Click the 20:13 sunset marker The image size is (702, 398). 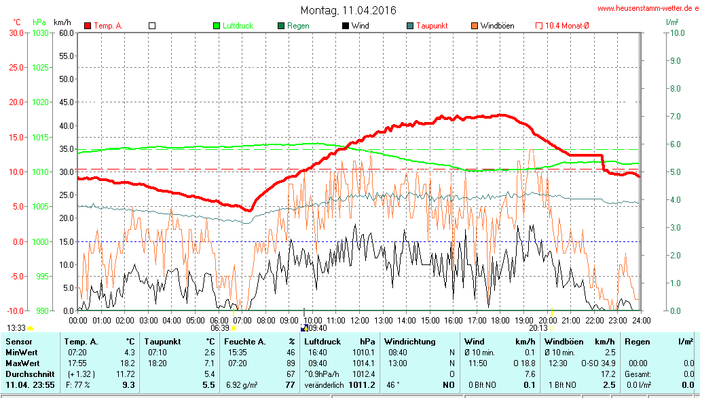[551, 328]
